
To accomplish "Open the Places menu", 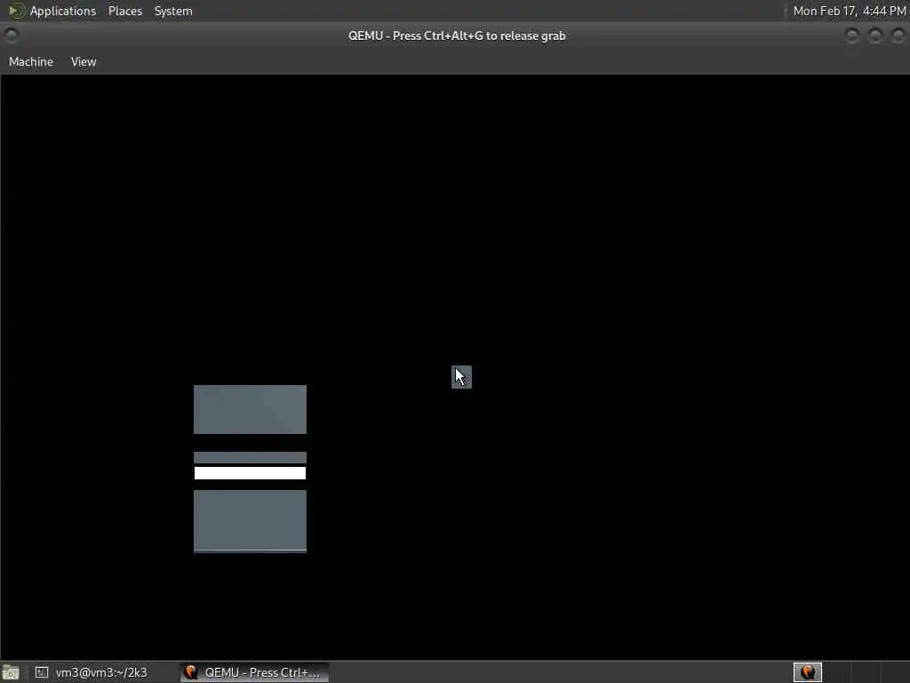I will [124, 11].
